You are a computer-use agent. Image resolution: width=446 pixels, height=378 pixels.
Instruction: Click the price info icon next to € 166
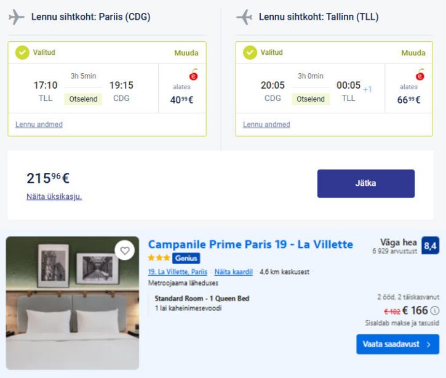point(435,311)
